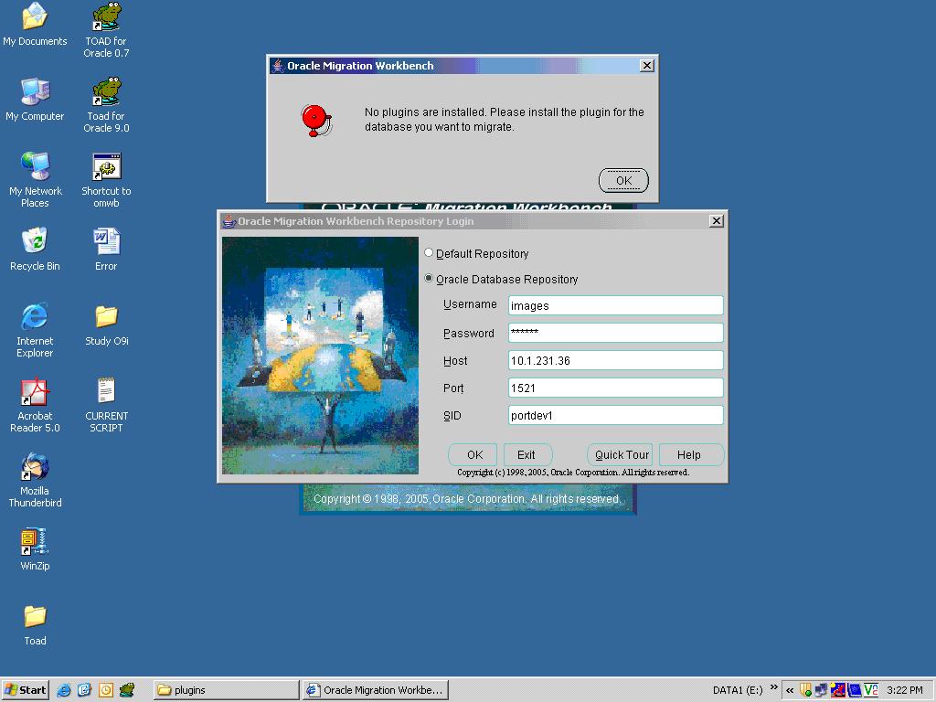Viewport: 936px width, 702px height.
Task: Close the no plugins alert dialog
Action: [x=647, y=66]
